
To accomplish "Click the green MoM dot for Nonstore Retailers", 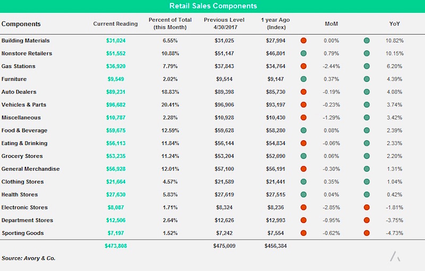I will click(303, 53).
